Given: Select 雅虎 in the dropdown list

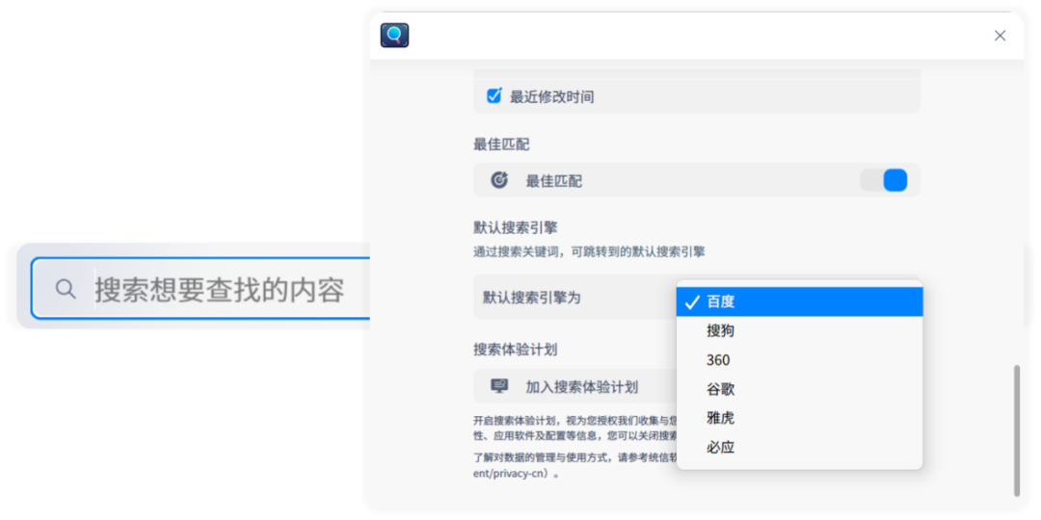Looking at the screenshot, I should [799, 419].
